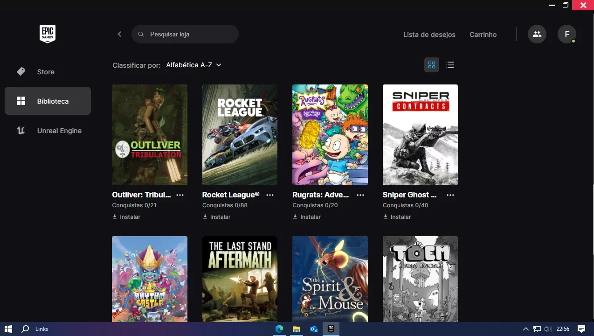Click Epic Games icon in taskbar

click(331, 329)
